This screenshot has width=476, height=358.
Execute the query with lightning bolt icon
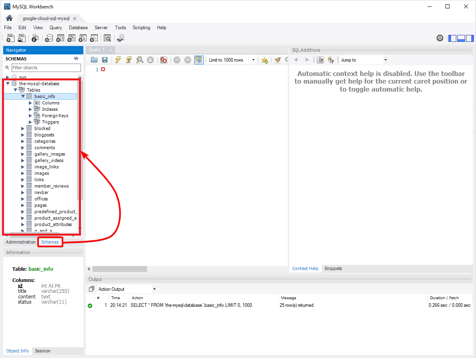pos(118,60)
